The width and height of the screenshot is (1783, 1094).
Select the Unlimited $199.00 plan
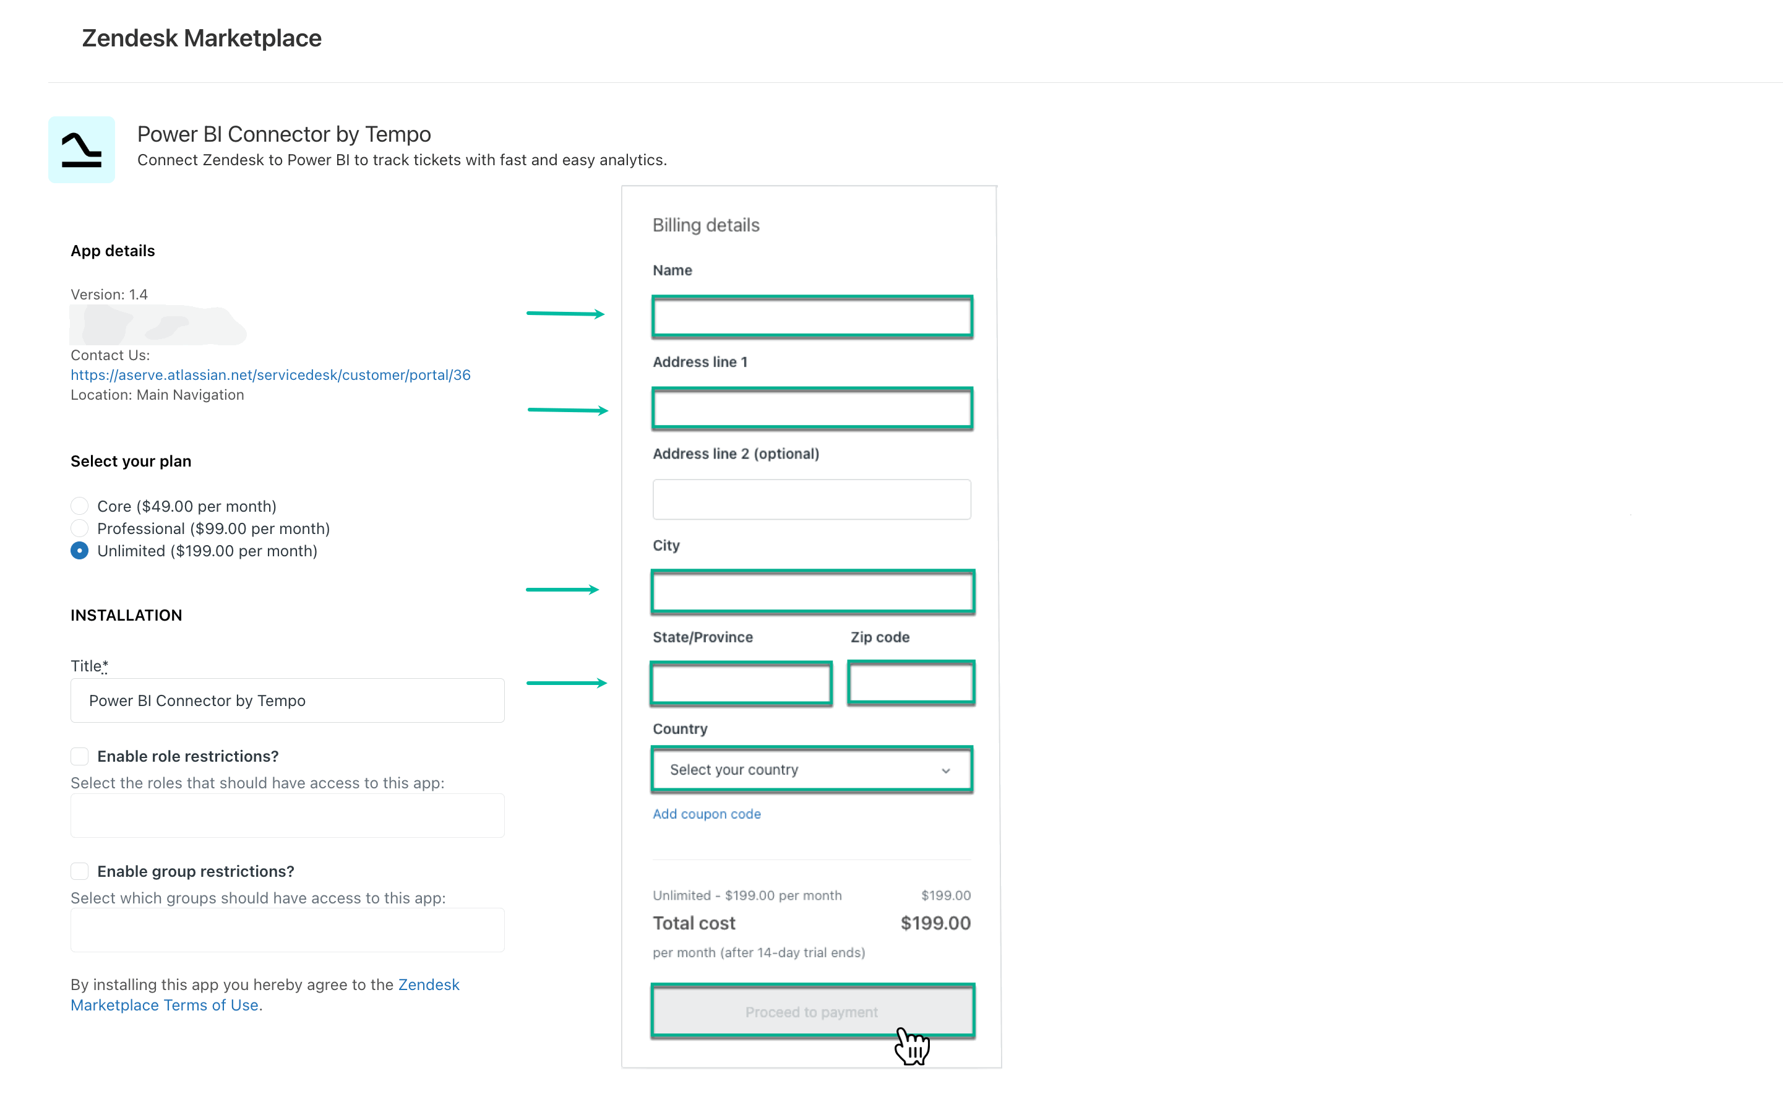[x=80, y=550]
